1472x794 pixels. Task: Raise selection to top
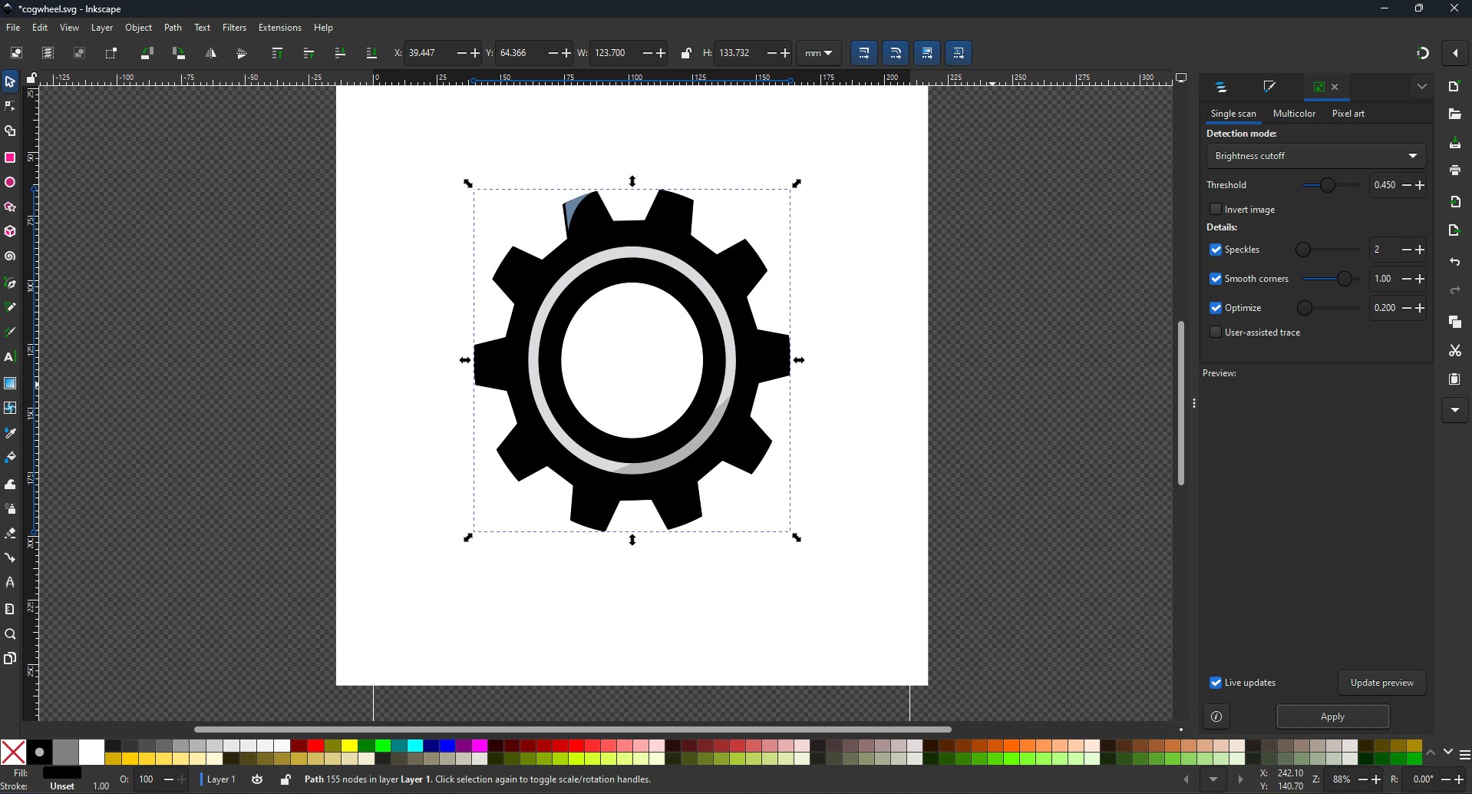coord(277,53)
